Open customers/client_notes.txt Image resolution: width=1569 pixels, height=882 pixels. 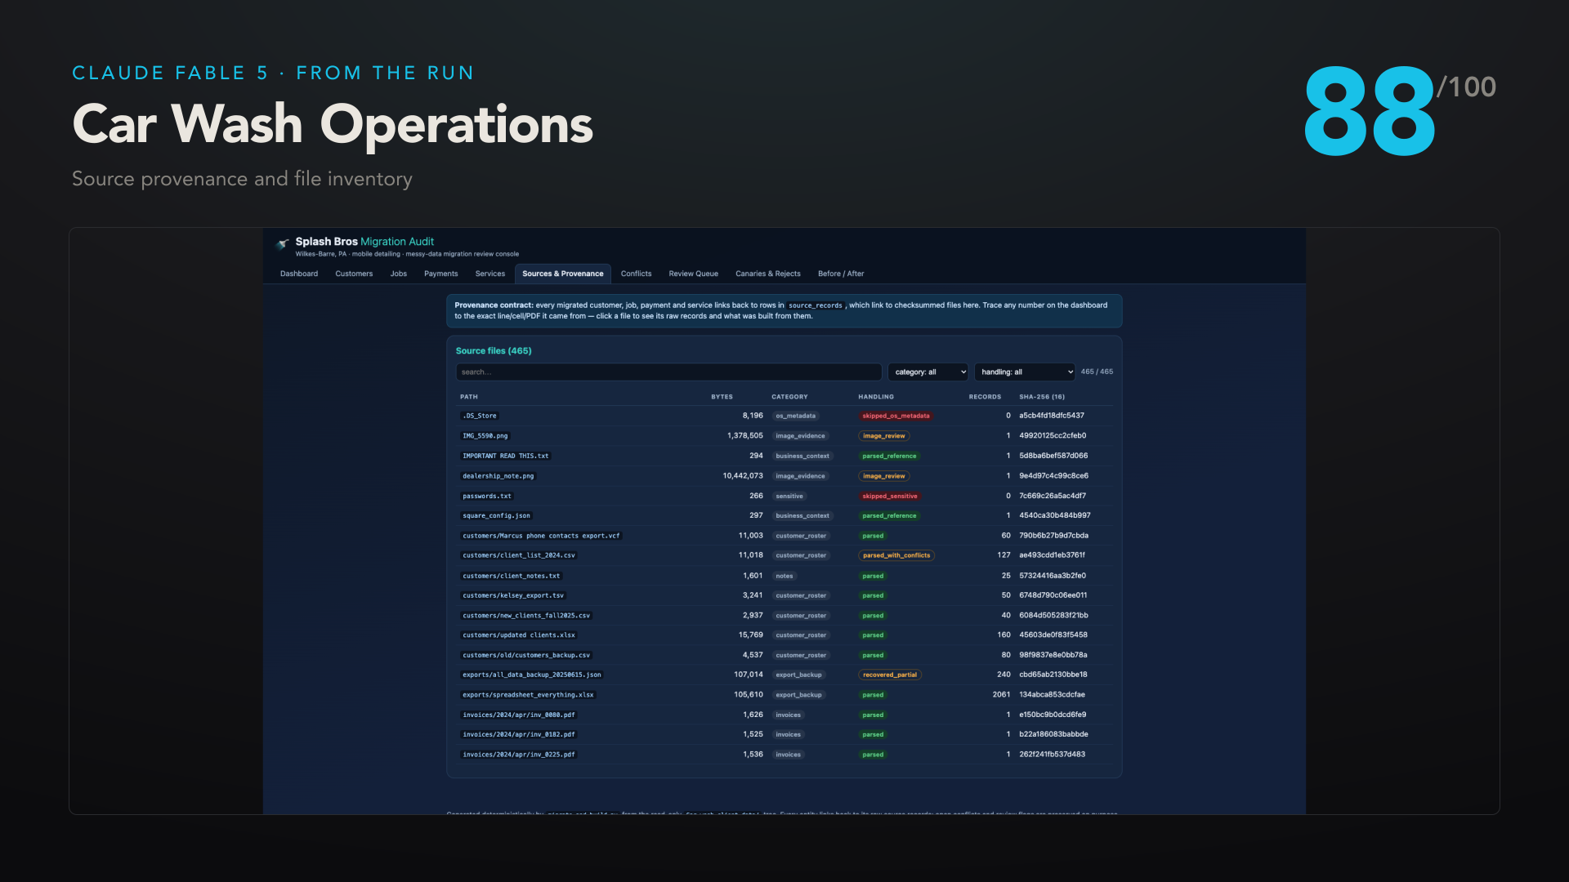pyautogui.click(x=512, y=576)
